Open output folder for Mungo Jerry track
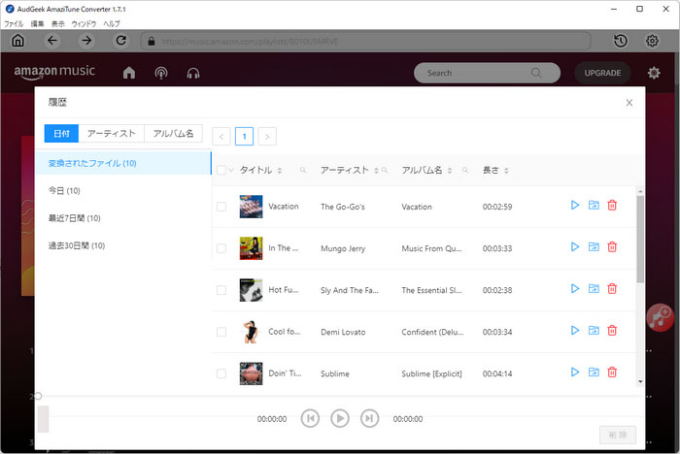The image size is (680, 454). click(x=594, y=247)
